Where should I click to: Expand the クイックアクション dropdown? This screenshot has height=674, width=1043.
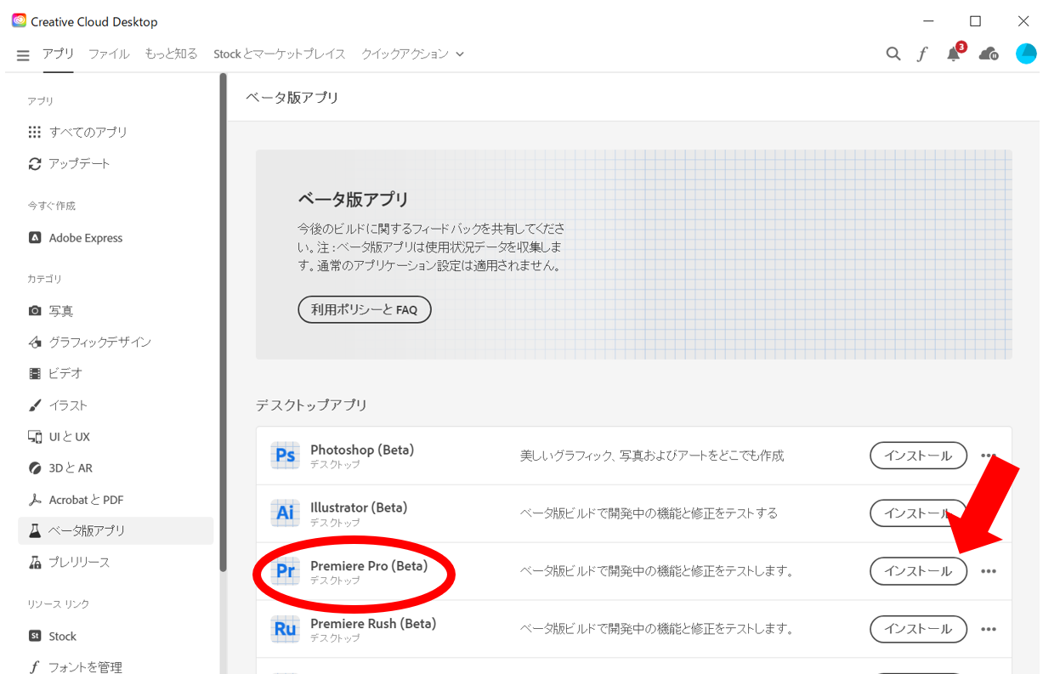pyautogui.click(x=412, y=54)
